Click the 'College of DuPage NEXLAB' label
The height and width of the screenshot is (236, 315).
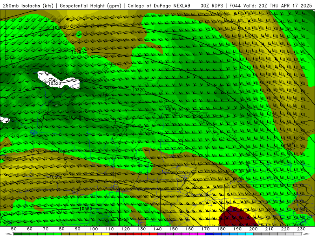pos(159,6)
